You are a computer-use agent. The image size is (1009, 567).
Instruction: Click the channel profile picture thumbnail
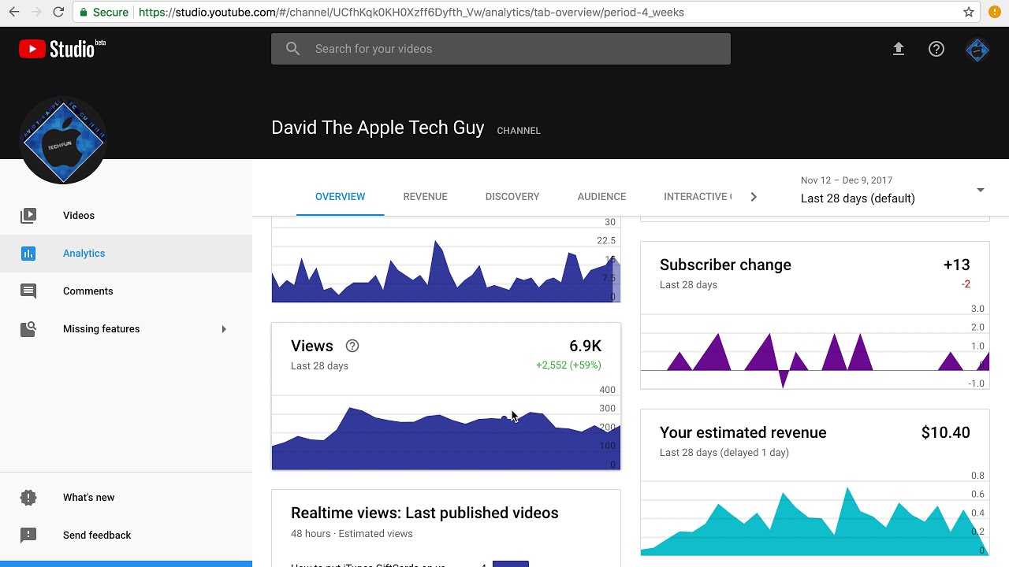click(x=63, y=142)
